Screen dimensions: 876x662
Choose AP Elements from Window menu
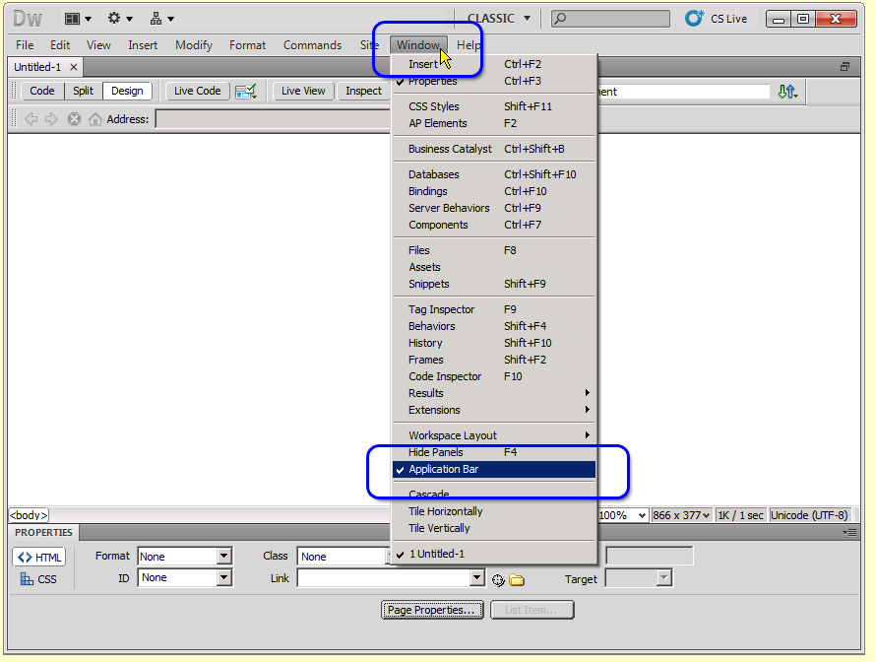[x=494, y=123]
